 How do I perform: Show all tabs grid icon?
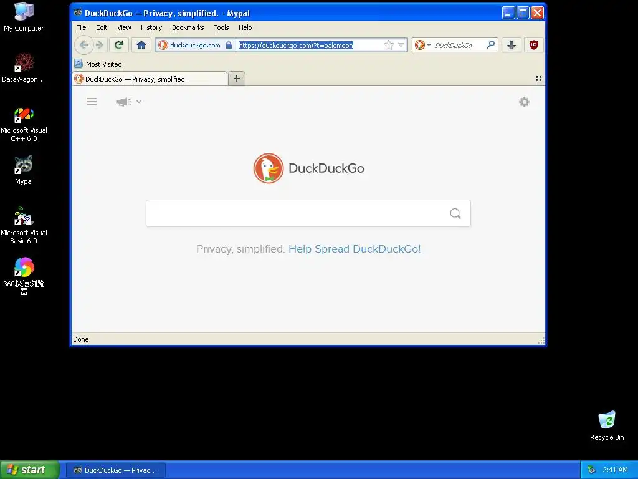click(x=539, y=79)
